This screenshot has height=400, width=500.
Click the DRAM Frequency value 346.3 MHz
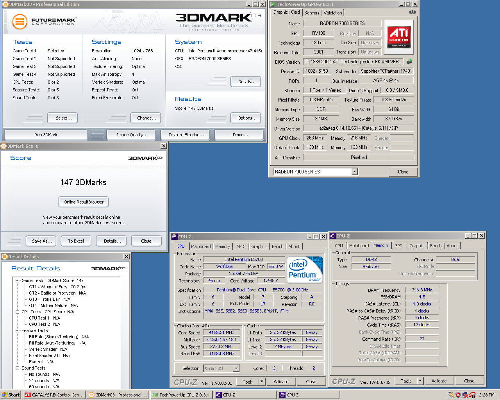pyautogui.click(x=422, y=290)
